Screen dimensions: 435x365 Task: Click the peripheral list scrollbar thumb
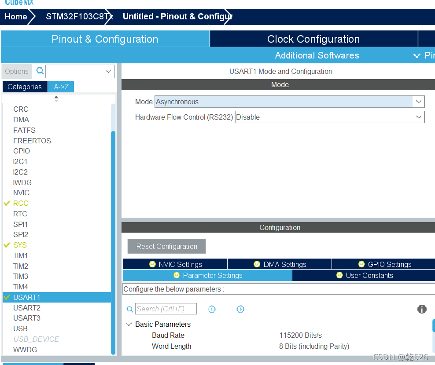pos(113,242)
